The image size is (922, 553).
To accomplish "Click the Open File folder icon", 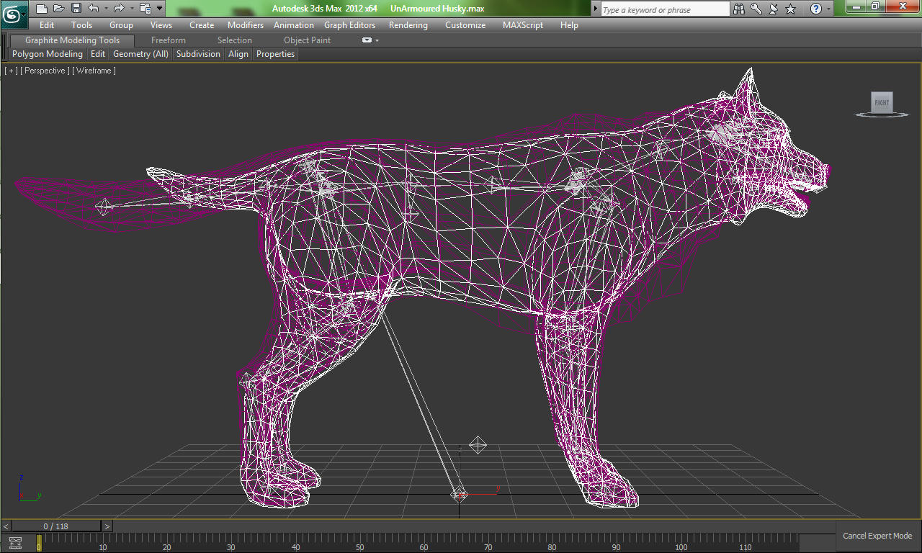I will pyautogui.click(x=58, y=9).
